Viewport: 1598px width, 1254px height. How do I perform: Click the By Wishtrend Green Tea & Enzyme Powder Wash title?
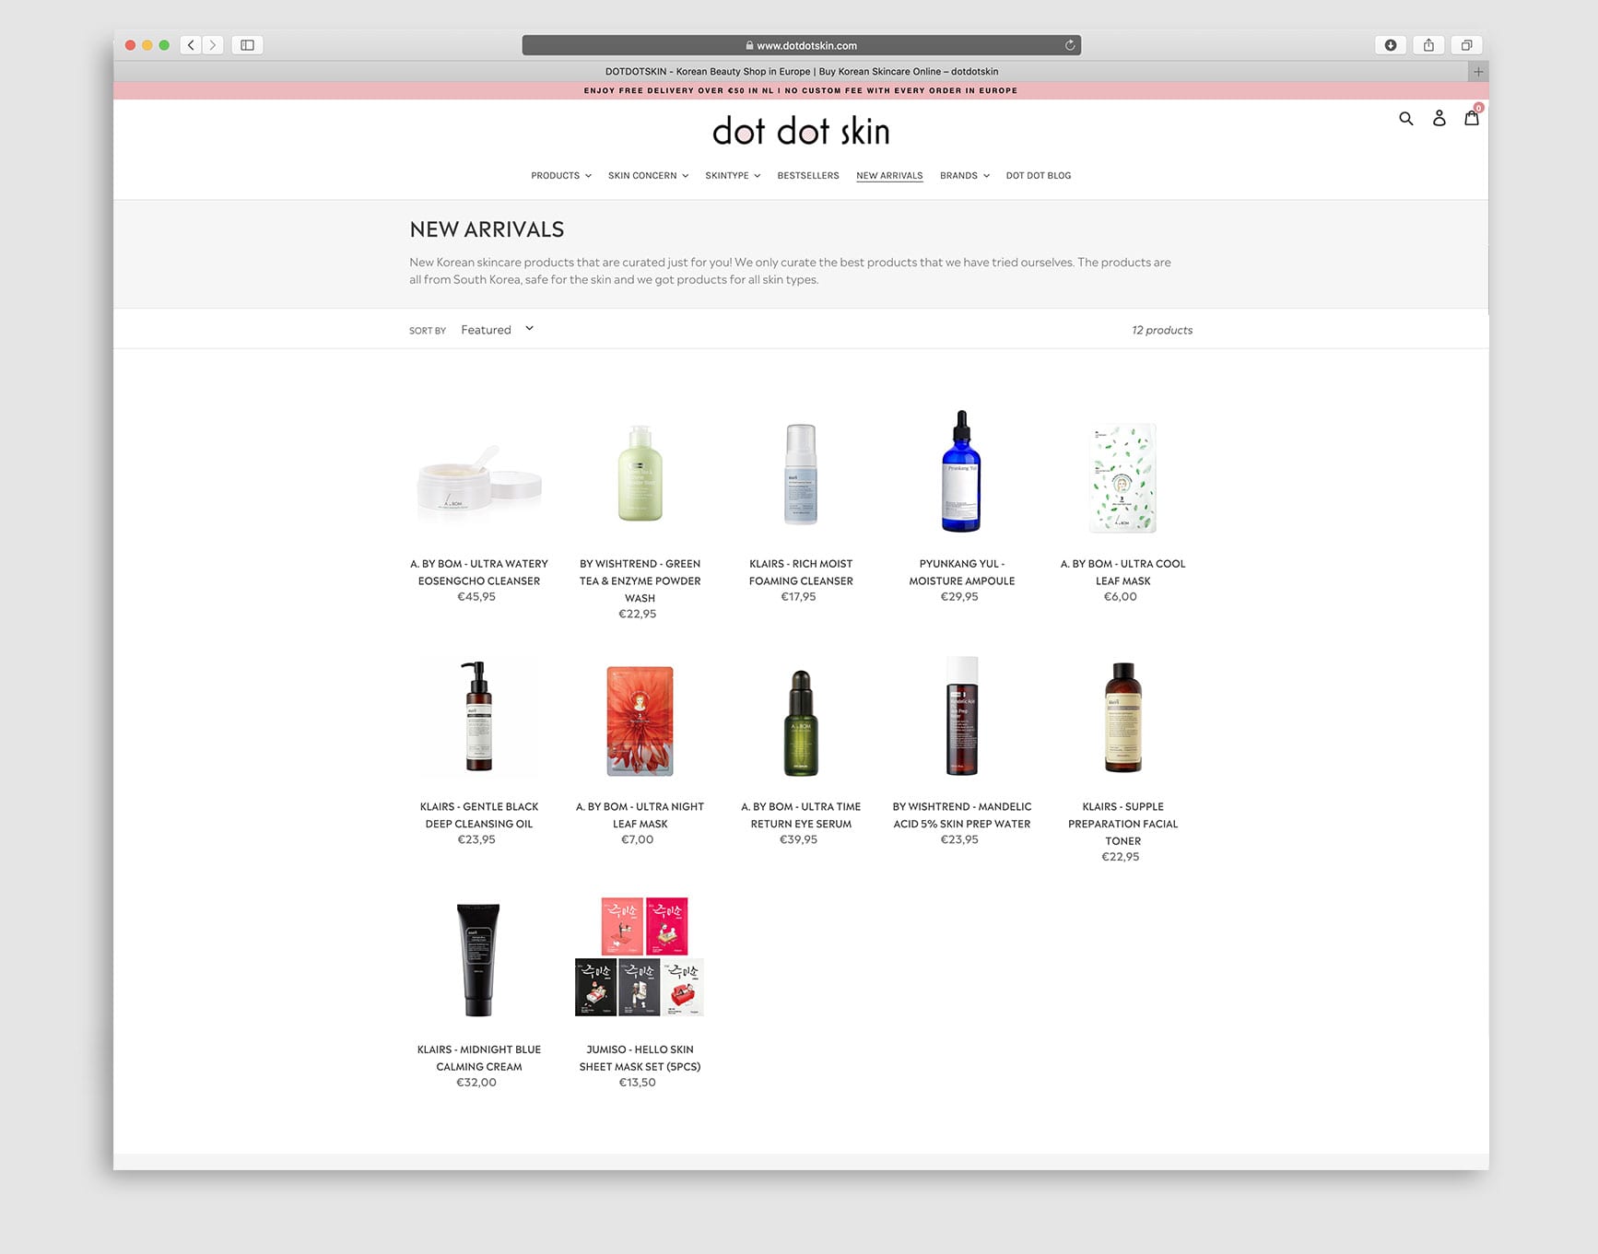click(x=640, y=580)
